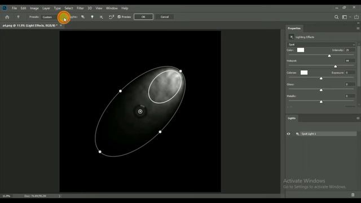
Task: Click the Properties panel vertical scrollbar
Action: click(359, 67)
